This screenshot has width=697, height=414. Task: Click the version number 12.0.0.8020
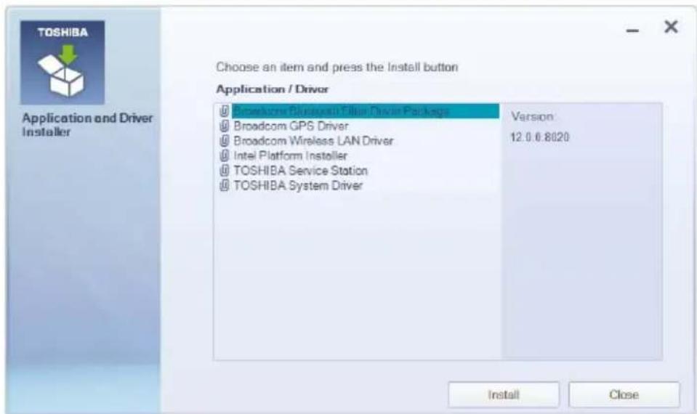(539, 137)
